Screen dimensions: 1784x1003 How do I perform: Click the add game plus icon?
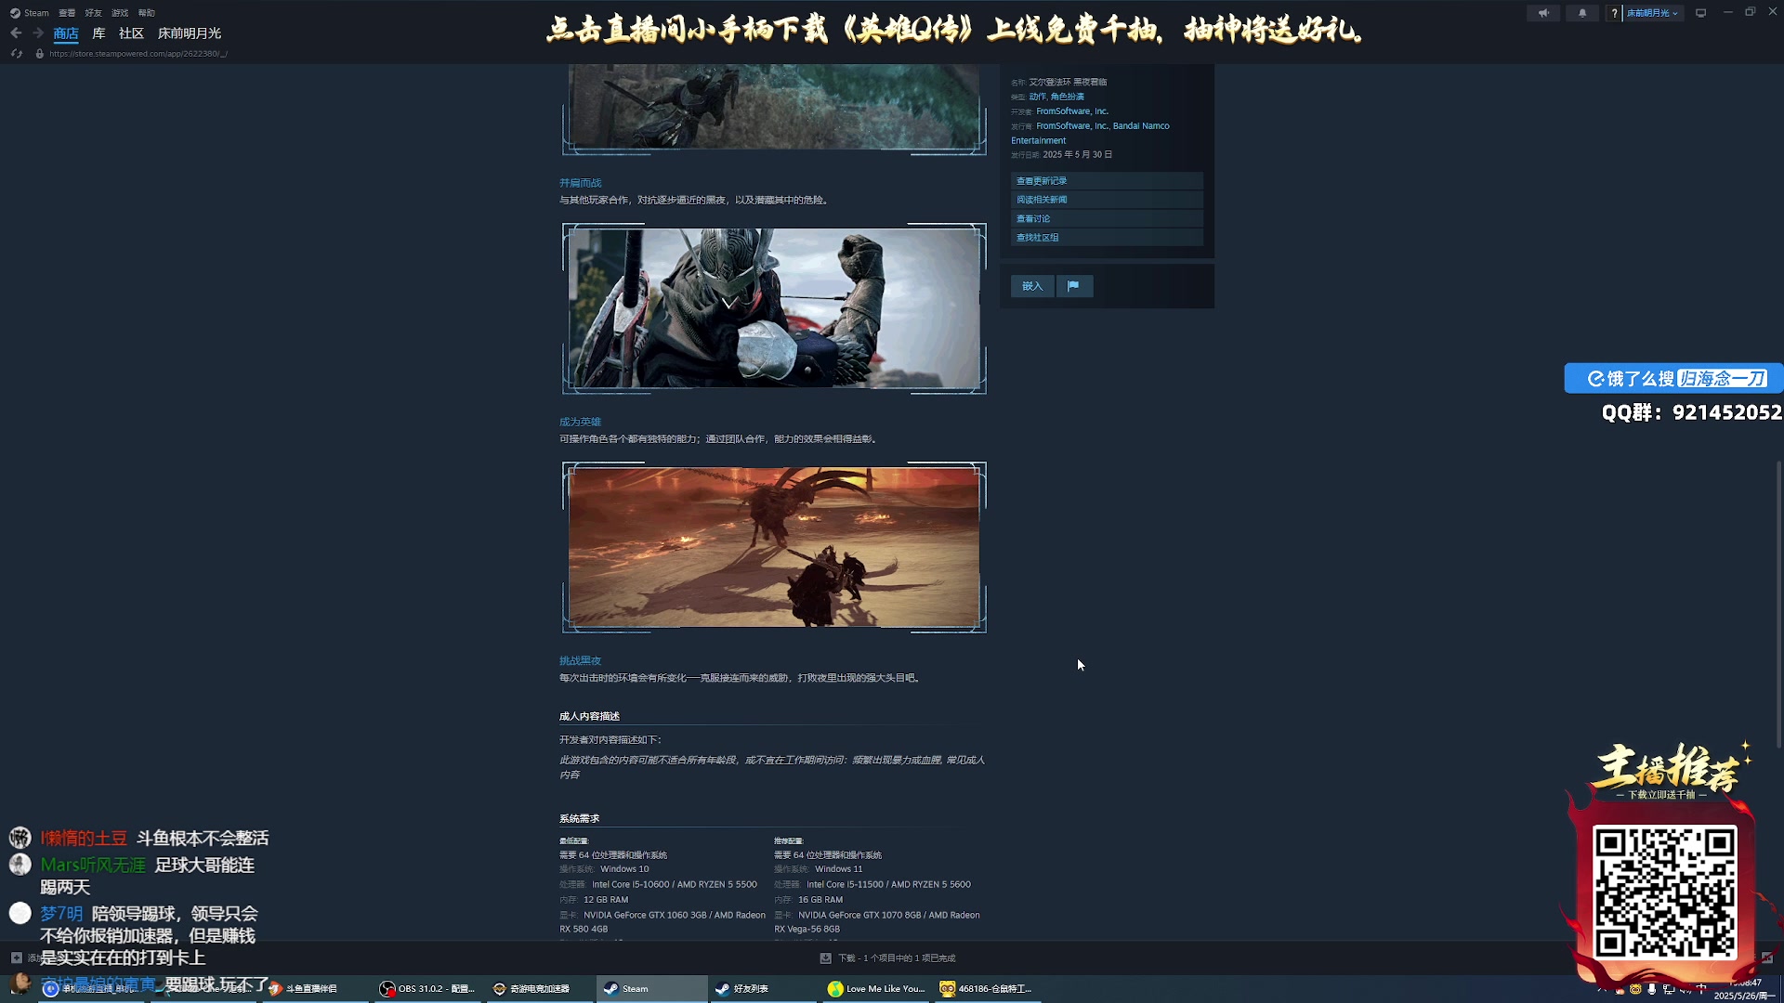tap(16, 957)
